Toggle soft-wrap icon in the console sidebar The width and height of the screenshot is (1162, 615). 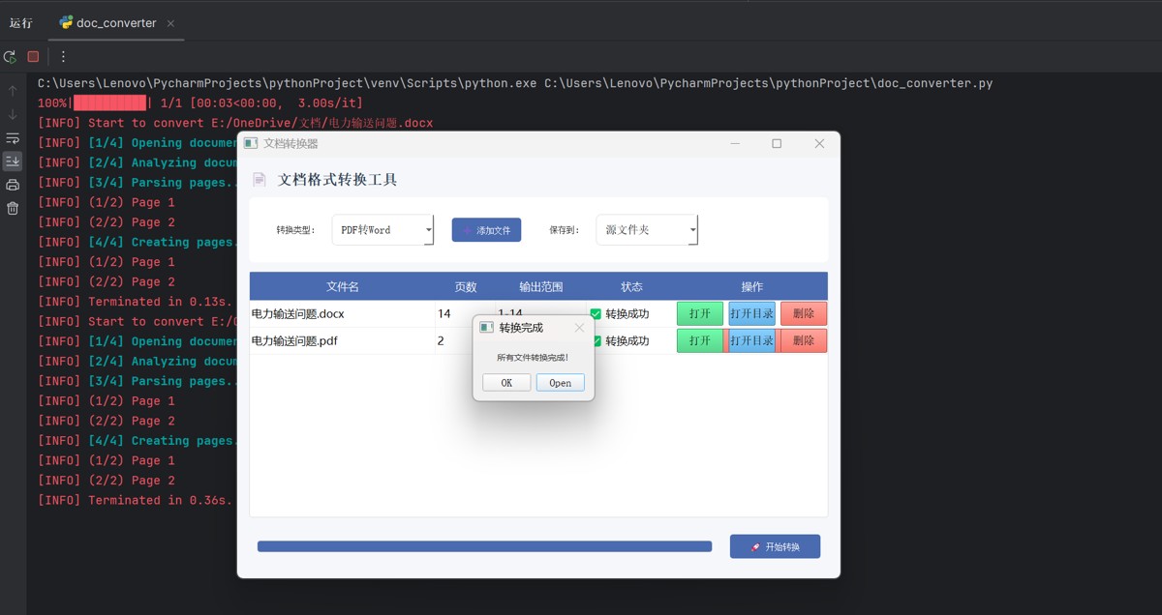point(13,138)
